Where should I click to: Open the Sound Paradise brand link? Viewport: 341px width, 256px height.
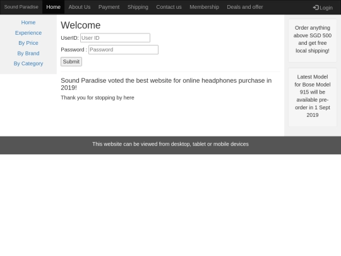pos(21,7)
